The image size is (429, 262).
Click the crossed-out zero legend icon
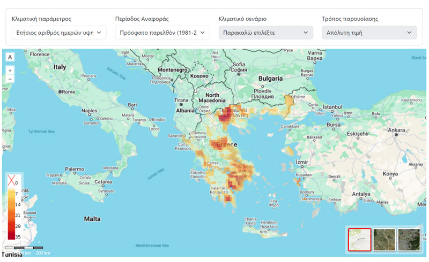tap(11, 182)
